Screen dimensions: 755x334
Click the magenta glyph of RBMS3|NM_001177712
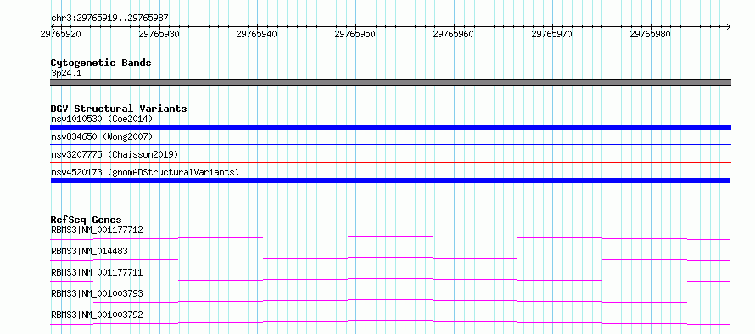[x=390, y=237]
